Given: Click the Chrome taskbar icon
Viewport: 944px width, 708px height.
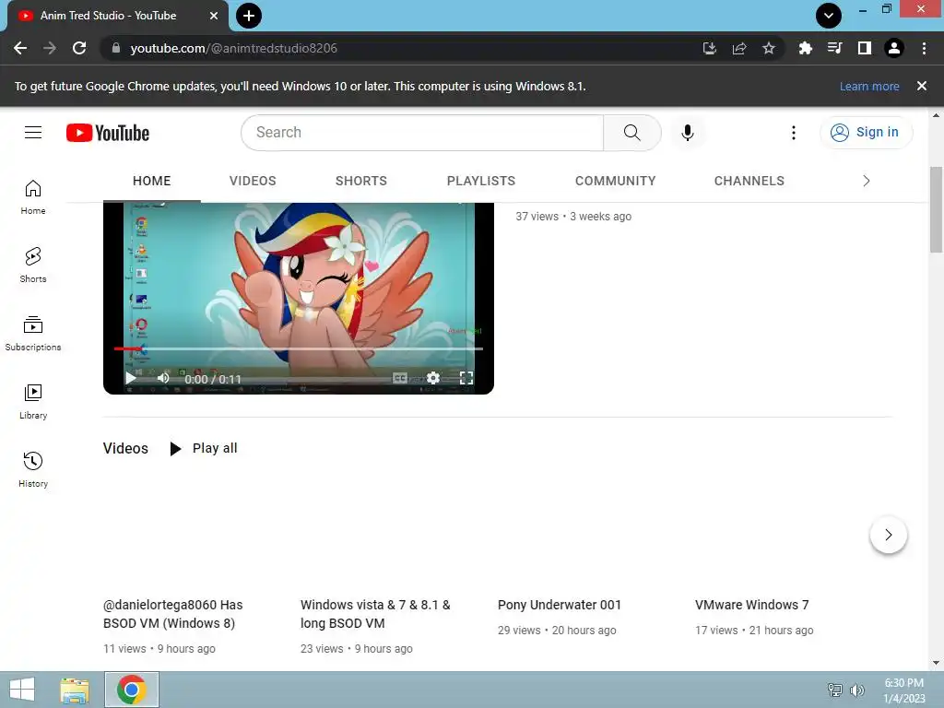Looking at the screenshot, I should 132,690.
